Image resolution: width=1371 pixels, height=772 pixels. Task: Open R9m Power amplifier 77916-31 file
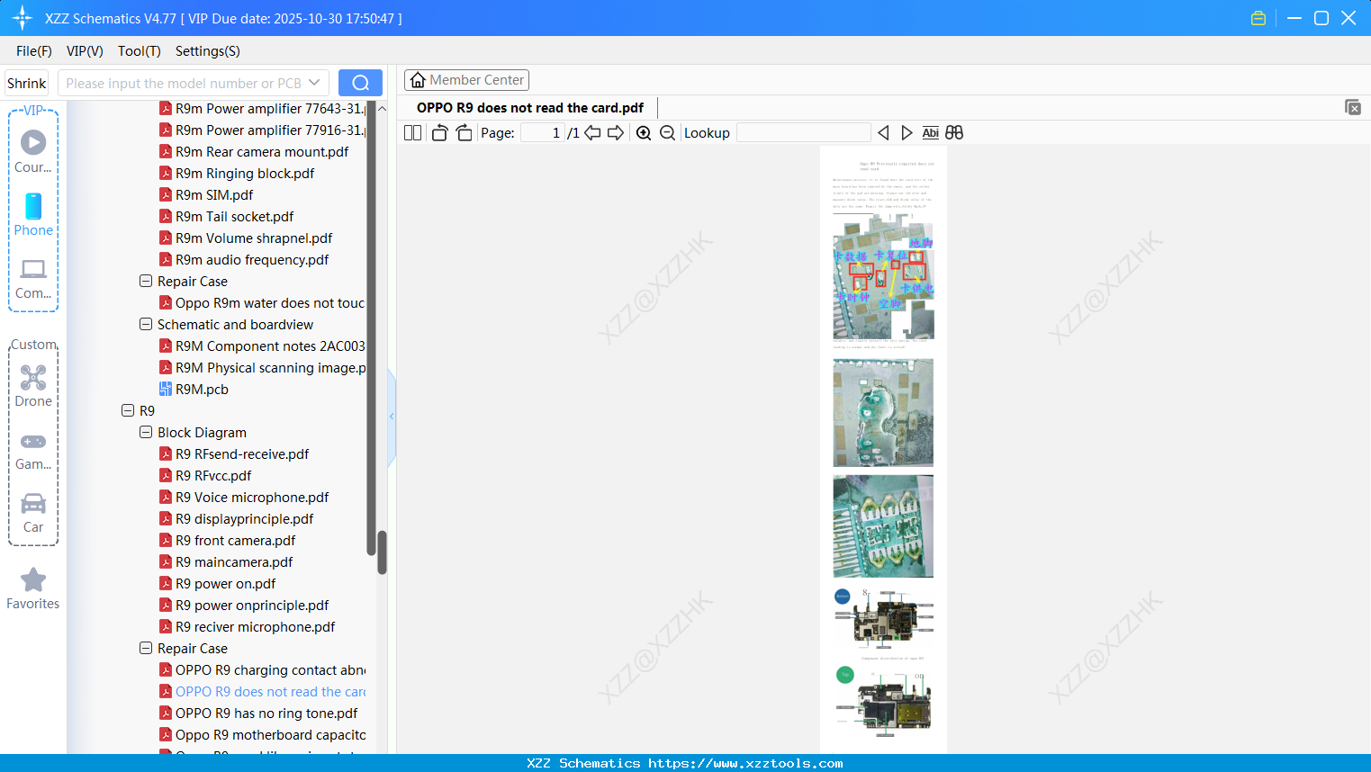(262, 130)
